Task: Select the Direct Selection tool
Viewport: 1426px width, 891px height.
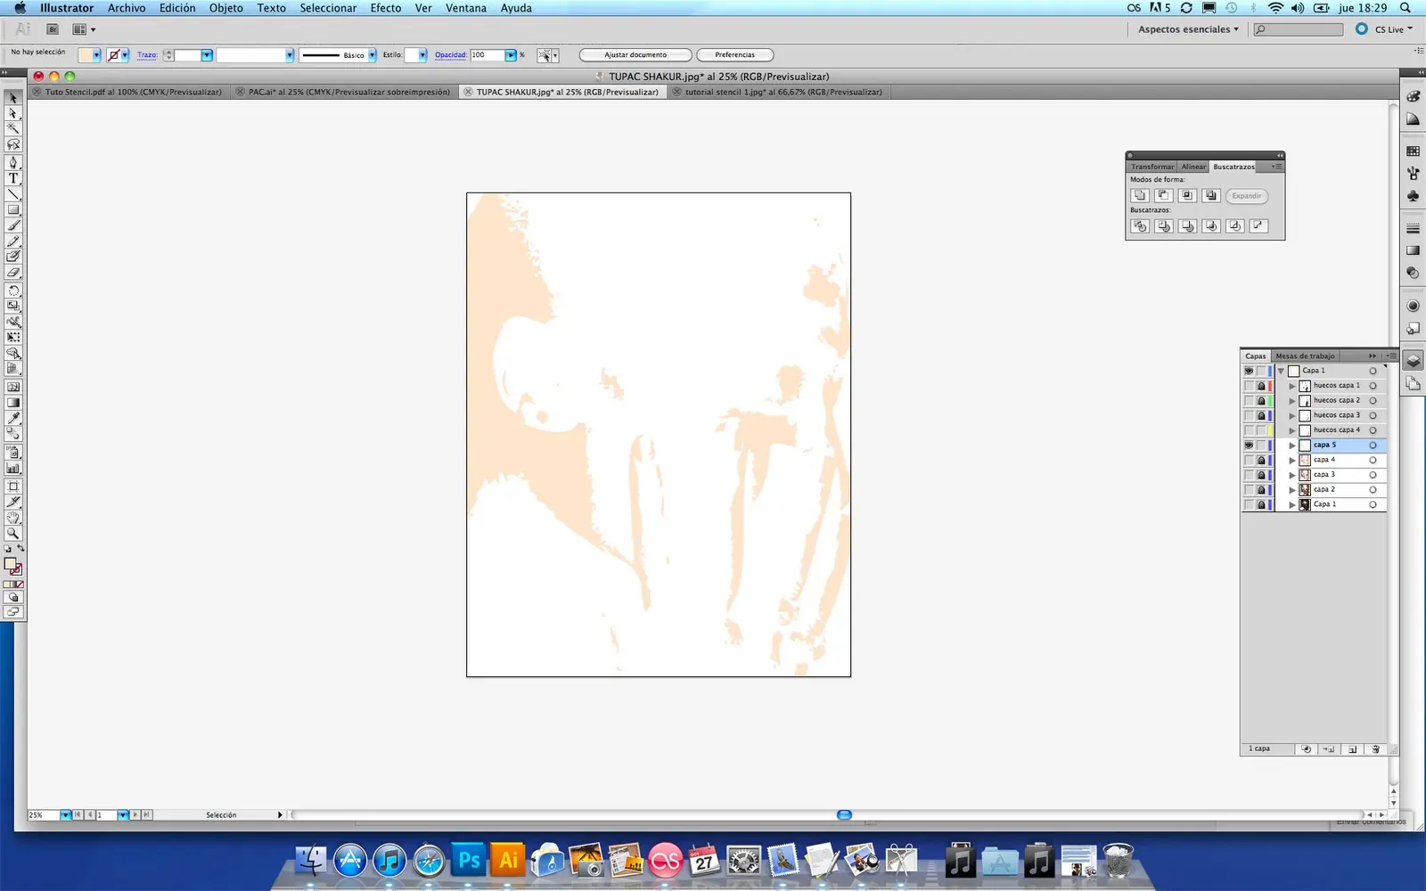Action: (13, 113)
